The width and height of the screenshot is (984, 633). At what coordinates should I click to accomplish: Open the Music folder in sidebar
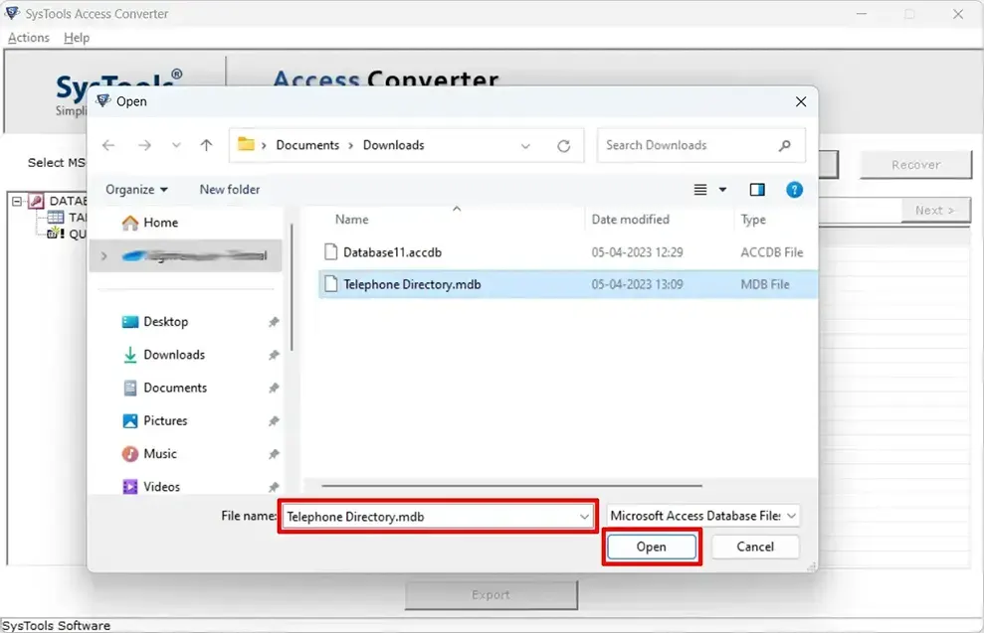pyautogui.click(x=159, y=454)
